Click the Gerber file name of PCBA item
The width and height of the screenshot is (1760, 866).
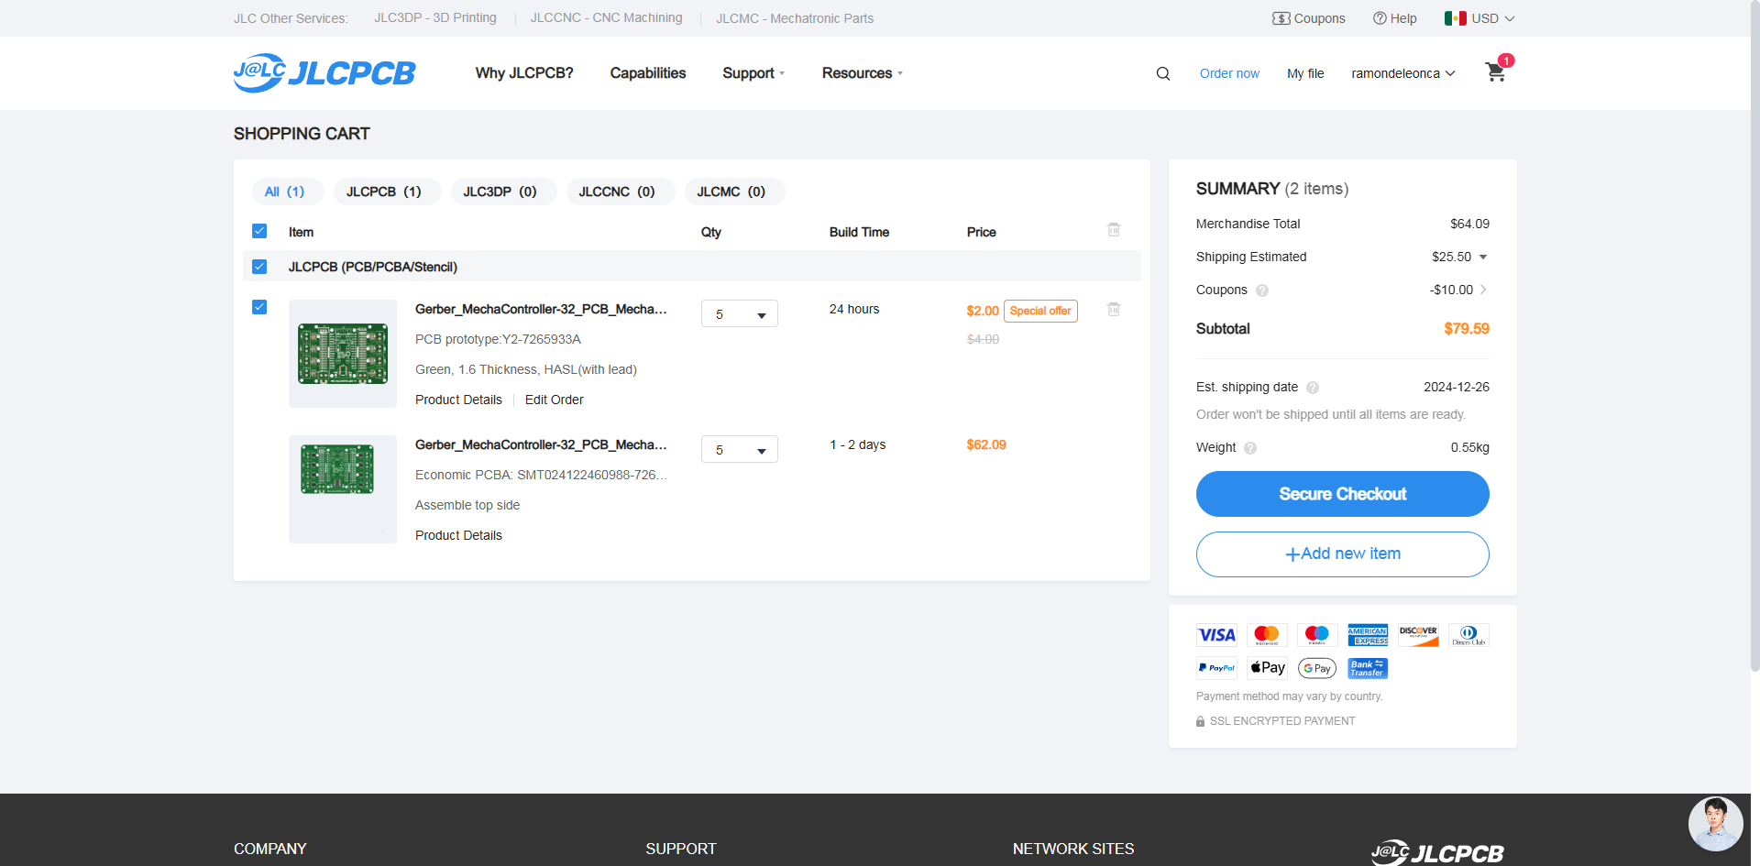541,444
